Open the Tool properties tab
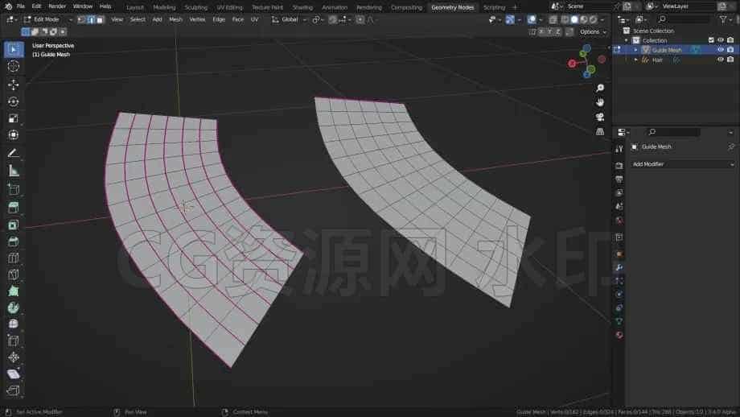This screenshot has width=740, height=417. pyautogui.click(x=619, y=149)
